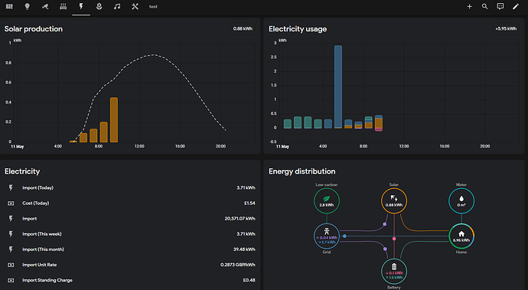
Task: Click the cash icon beside Import Standing Charge
Action: pyautogui.click(x=11, y=280)
